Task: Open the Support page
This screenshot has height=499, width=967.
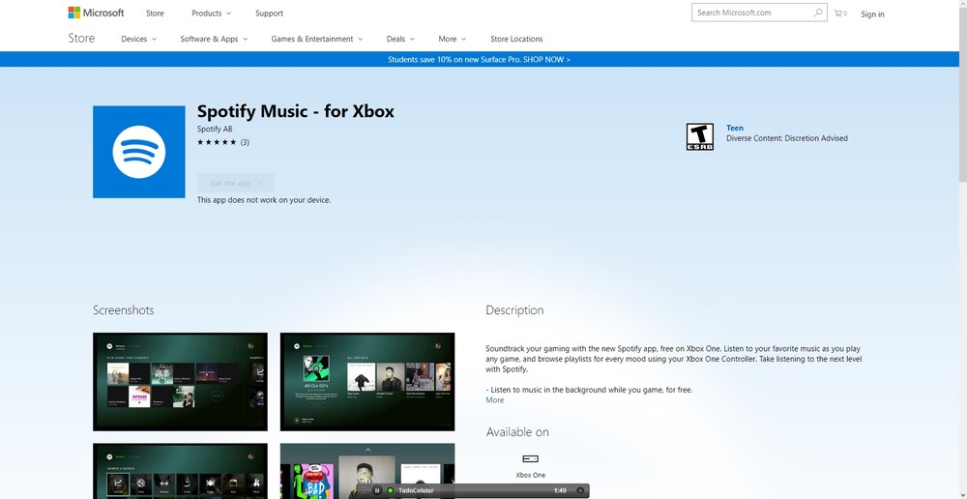Action: (269, 13)
